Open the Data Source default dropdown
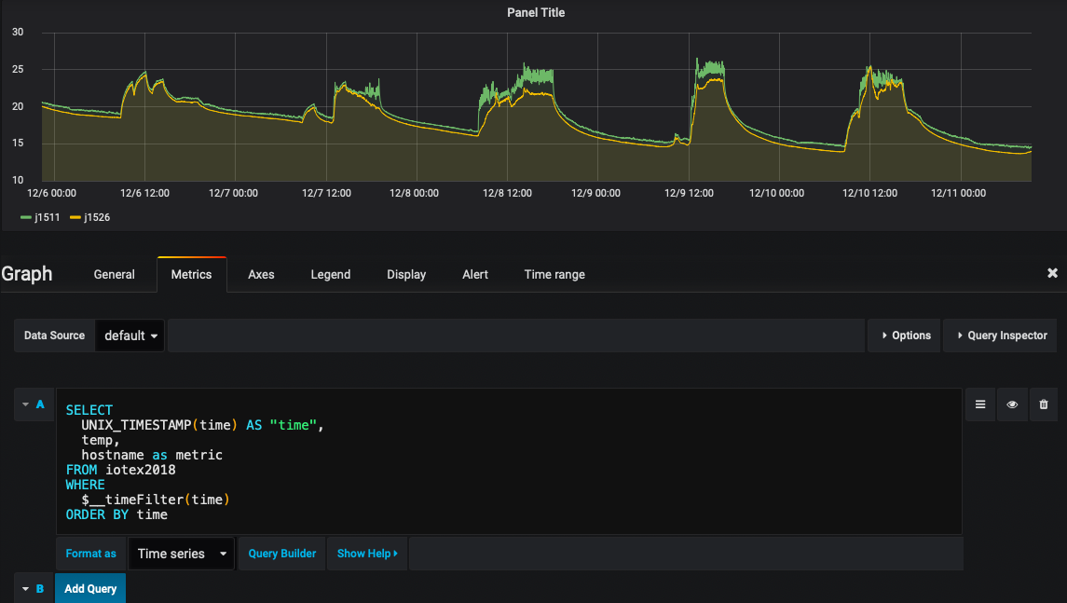This screenshot has width=1067, height=603. point(130,336)
